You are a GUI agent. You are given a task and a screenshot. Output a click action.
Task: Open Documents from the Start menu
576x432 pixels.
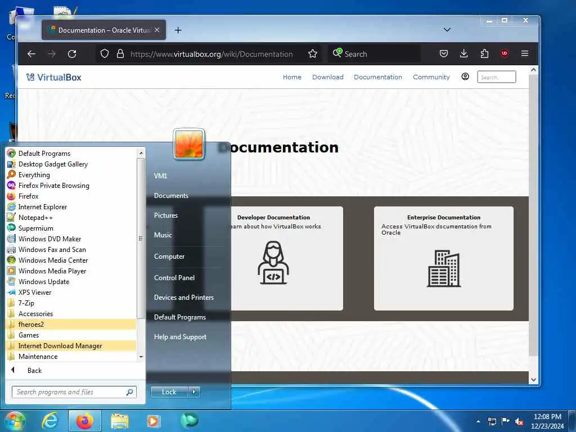click(x=171, y=196)
